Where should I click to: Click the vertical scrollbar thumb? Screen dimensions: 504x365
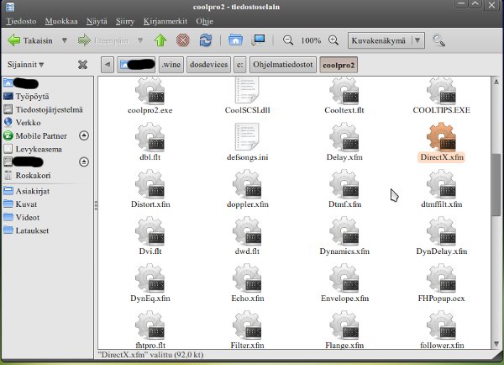point(496,185)
